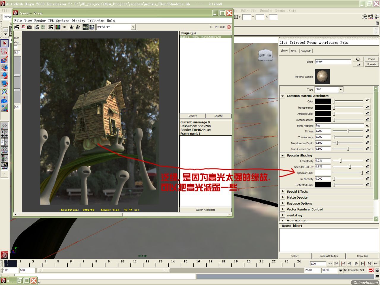Expand the mental ray section
This screenshot has width=380, height=285.
pyautogui.click(x=283, y=215)
